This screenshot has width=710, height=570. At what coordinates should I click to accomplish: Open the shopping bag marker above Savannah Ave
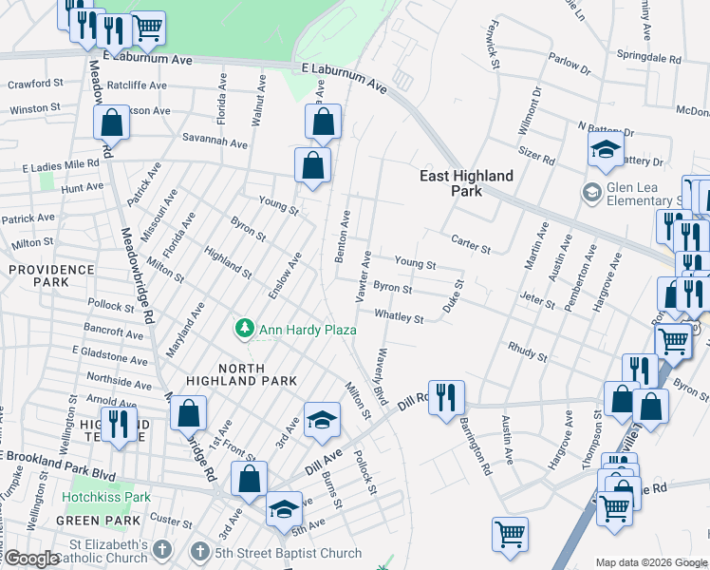pyautogui.click(x=323, y=124)
